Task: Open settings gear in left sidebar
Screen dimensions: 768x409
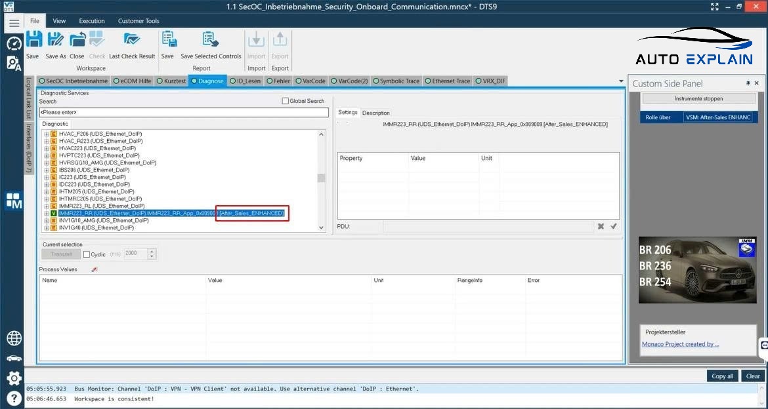Action: pyautogui.click(x=14, y=378)
